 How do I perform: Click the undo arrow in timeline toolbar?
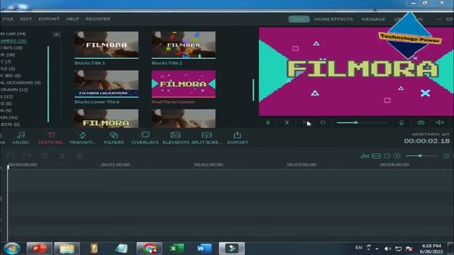[x=11, y=156]
